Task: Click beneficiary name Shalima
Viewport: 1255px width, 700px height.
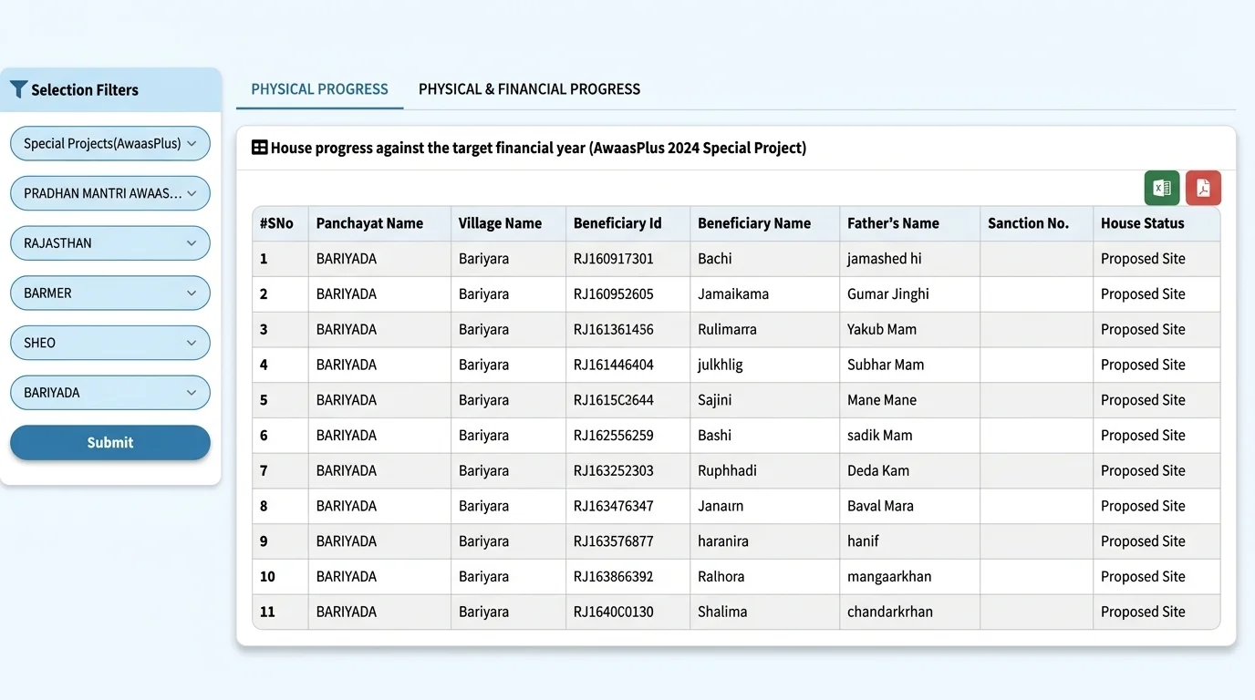Action: pos(722,612)
